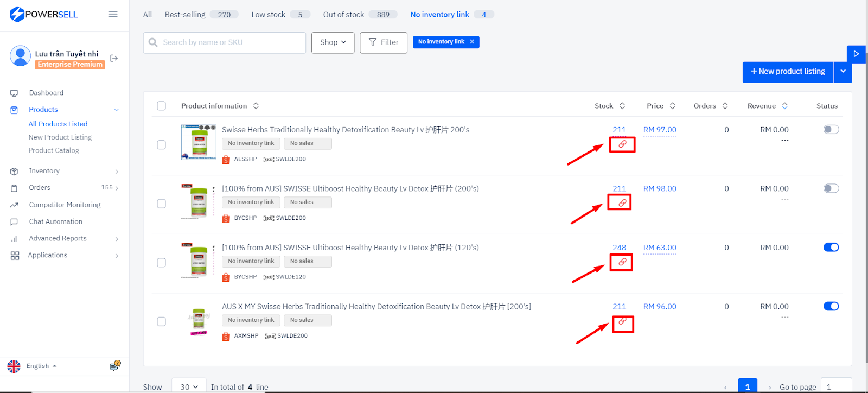Switch to the Best-selling tab

point(201,15)
